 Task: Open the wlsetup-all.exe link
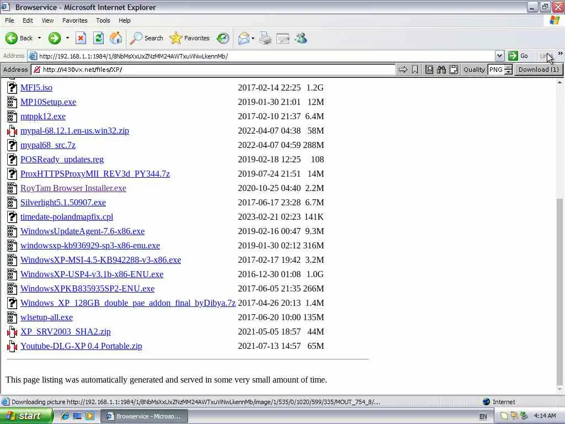(x=46, y=317)
